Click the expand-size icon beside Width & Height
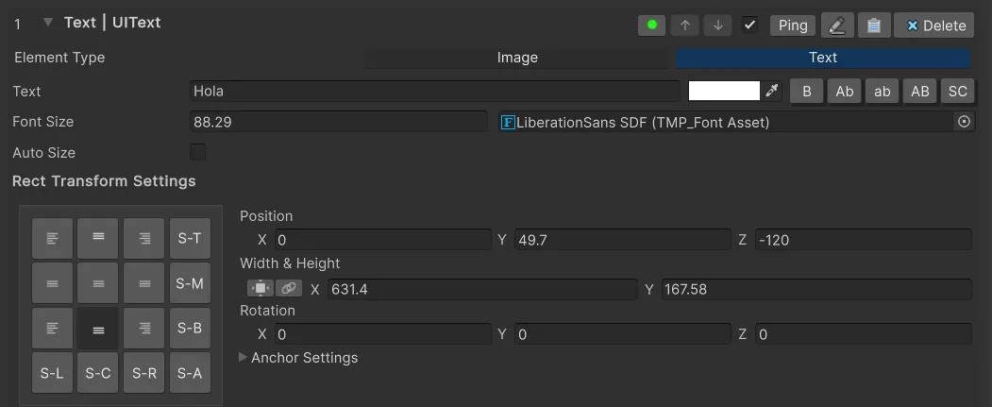 coord(260,289)
